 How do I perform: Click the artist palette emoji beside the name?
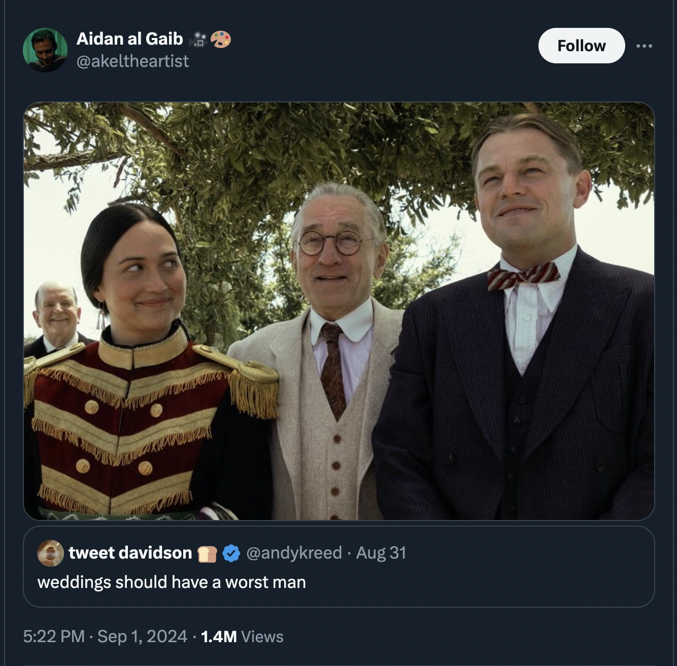pos(221,39)
